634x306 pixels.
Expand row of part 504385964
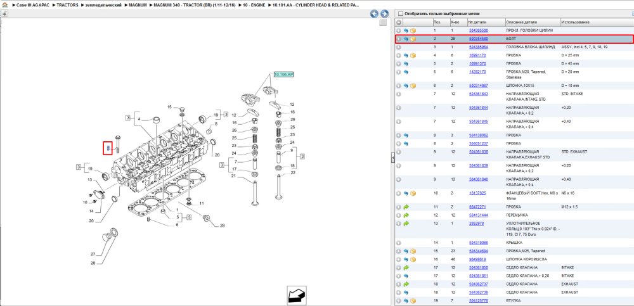point(399,48)
